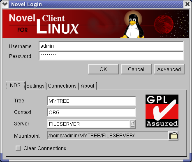The width and height of the screenshot is (192, 162).
Task: Click the GPL Assured logo
Action: tap(162, 111)
